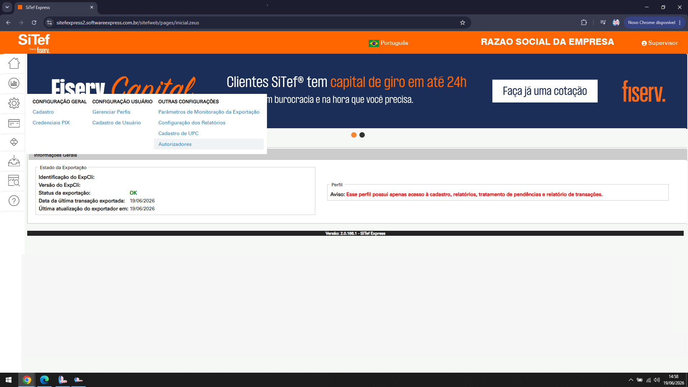Image resolution: width=688 pixels, height=387 pixels.
Task: Click the browser forward arrow
Action: (x=21, y=23)
